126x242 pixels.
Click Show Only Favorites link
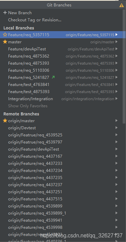coord(28,106)
